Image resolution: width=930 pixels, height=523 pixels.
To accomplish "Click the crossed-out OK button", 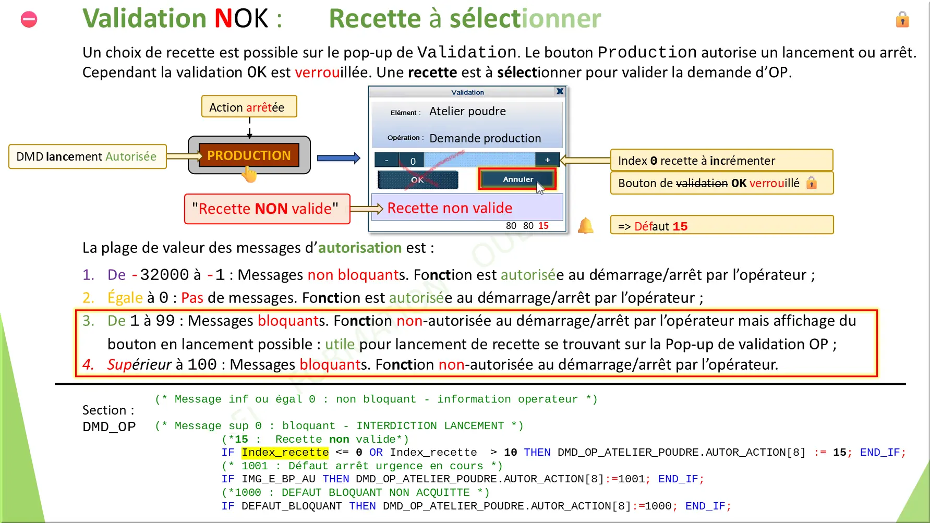I will (x=417, y=180).
